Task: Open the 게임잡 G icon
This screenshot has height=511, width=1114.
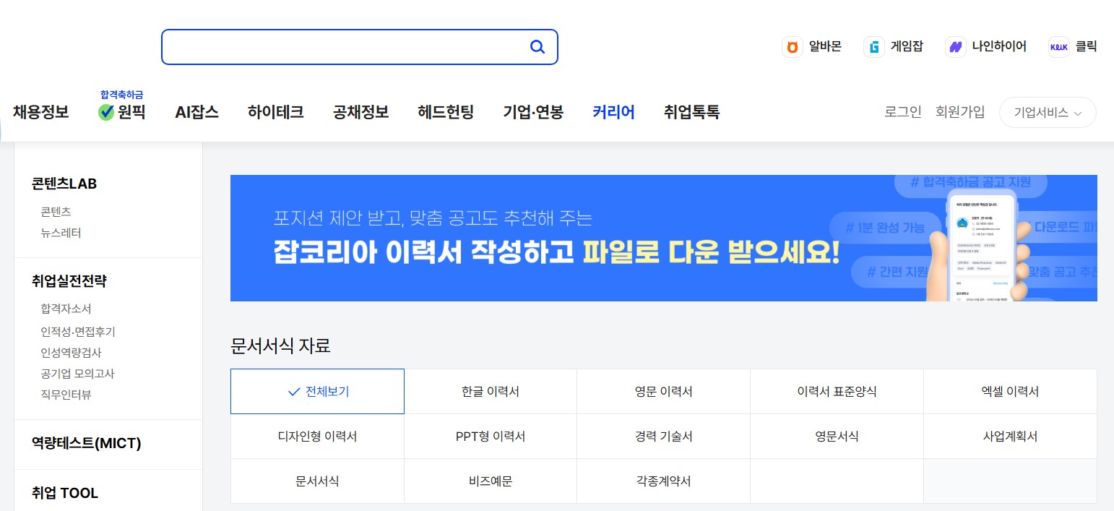Action: coord(874,47)
